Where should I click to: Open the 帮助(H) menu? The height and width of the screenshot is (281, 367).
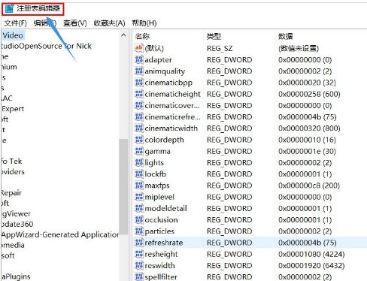(144, 23)
